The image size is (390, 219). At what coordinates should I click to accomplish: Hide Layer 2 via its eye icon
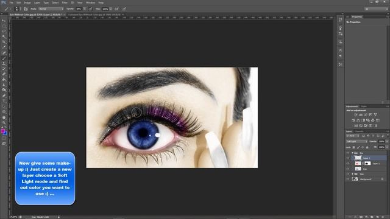tap(348, 158)
